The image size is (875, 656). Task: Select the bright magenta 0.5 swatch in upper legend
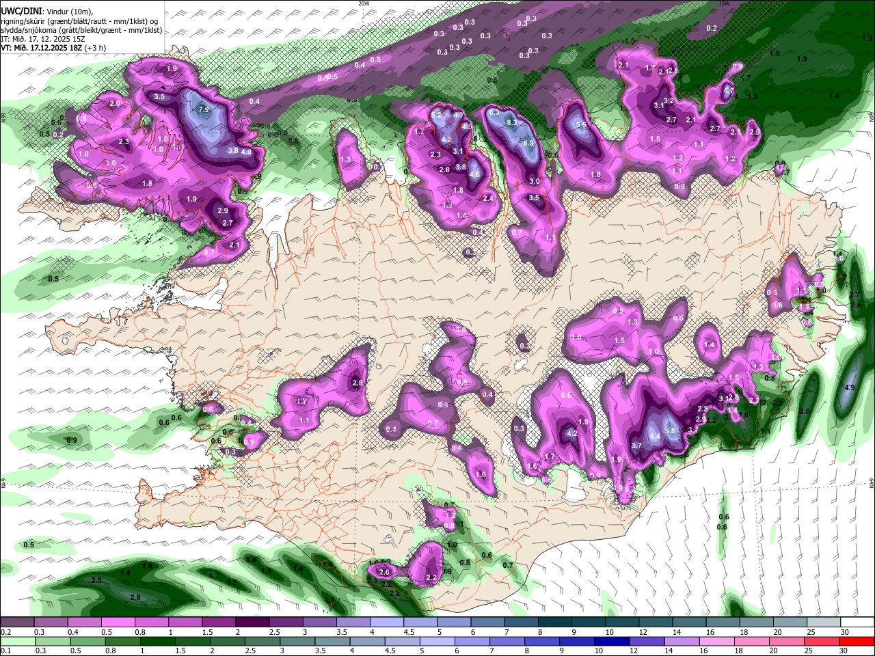118,622
